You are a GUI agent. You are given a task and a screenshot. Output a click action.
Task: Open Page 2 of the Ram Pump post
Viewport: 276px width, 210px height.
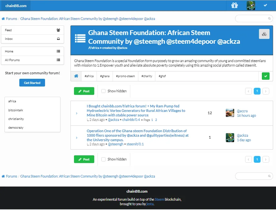pyautogui.click(x=156, y=120)
